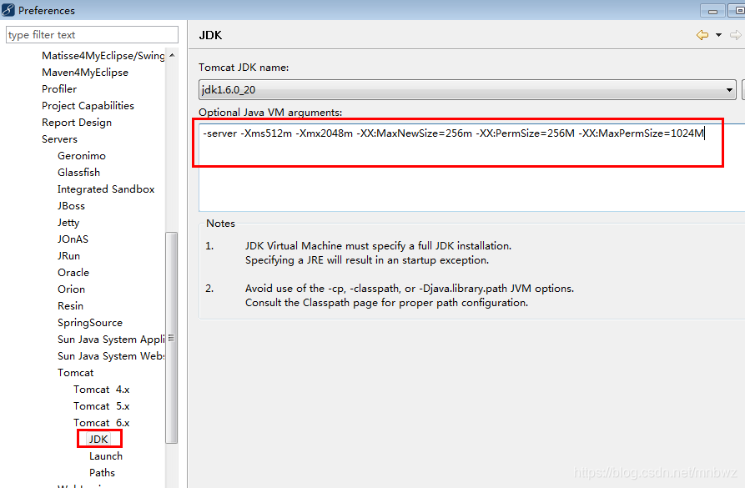Select Paths under Tomcat 6.x

(102, 472)
